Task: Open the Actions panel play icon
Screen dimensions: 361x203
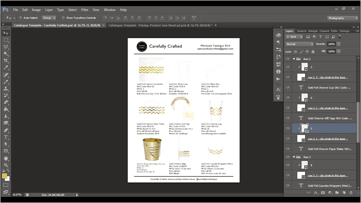Action: click(278, 79)
